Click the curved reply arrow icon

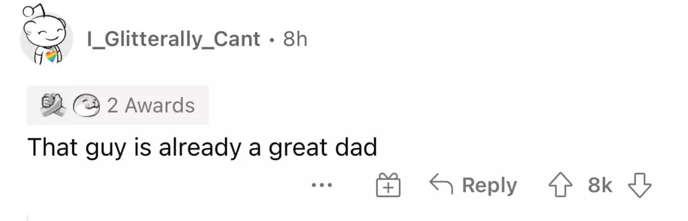441,184
